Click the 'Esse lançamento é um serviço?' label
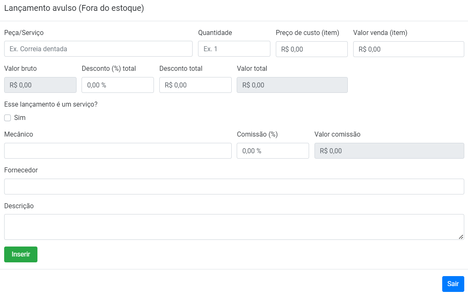Image resolution: width=468 pixels, height=294 pixels. (51, 104)
